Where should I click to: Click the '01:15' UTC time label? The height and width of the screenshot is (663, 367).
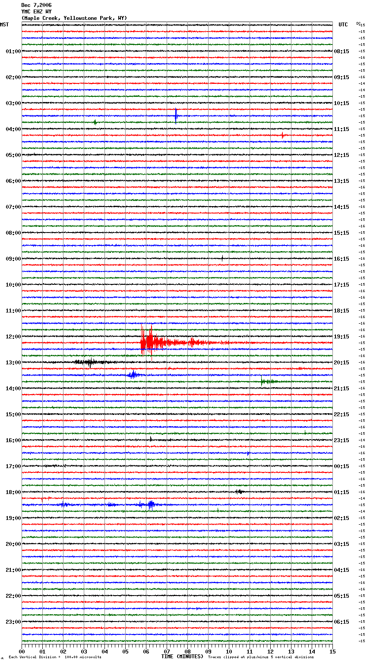(x=342, y=492)
